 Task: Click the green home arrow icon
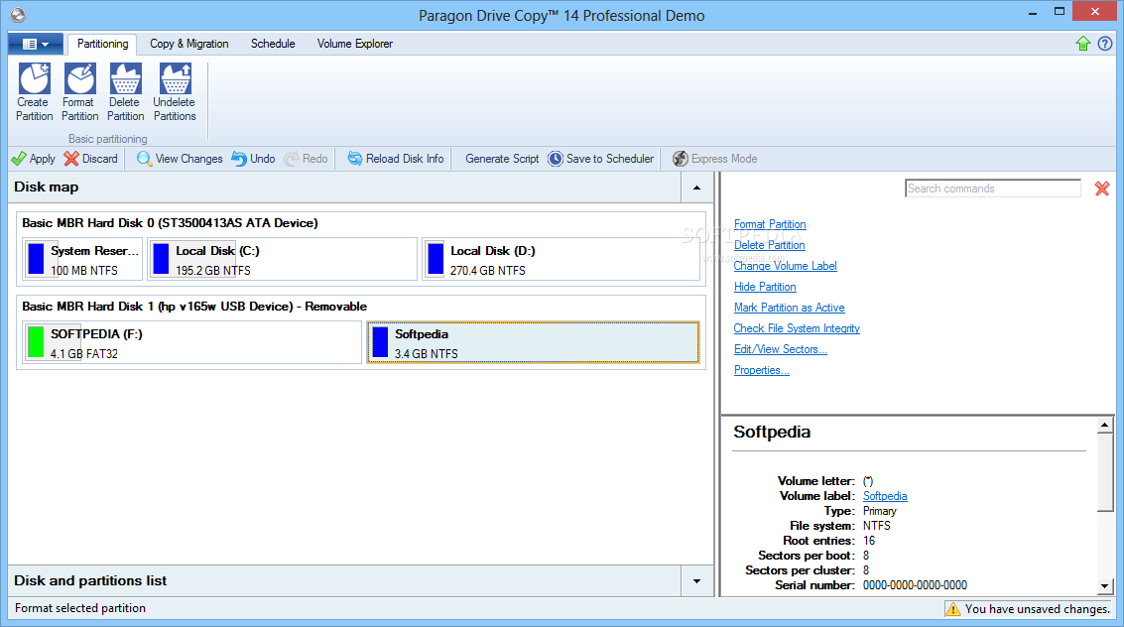click(x=1083, y=44)
